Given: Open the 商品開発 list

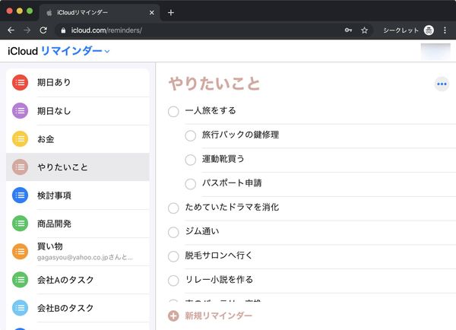Looking at the screenshot, I should pos(78,224).
